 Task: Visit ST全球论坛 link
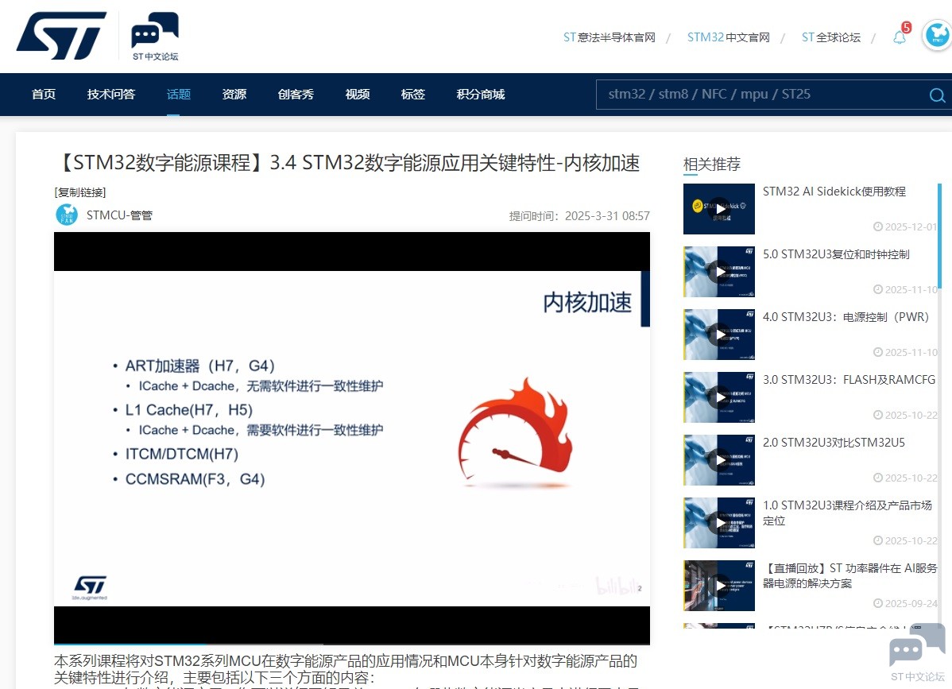coord(830,37)
